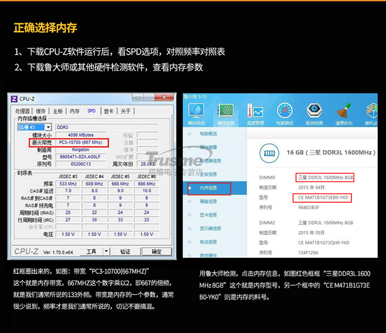Open the 主板 tab in CPU-Z
Viewport: 386px width, 333px height.
[x=58, y=111]
